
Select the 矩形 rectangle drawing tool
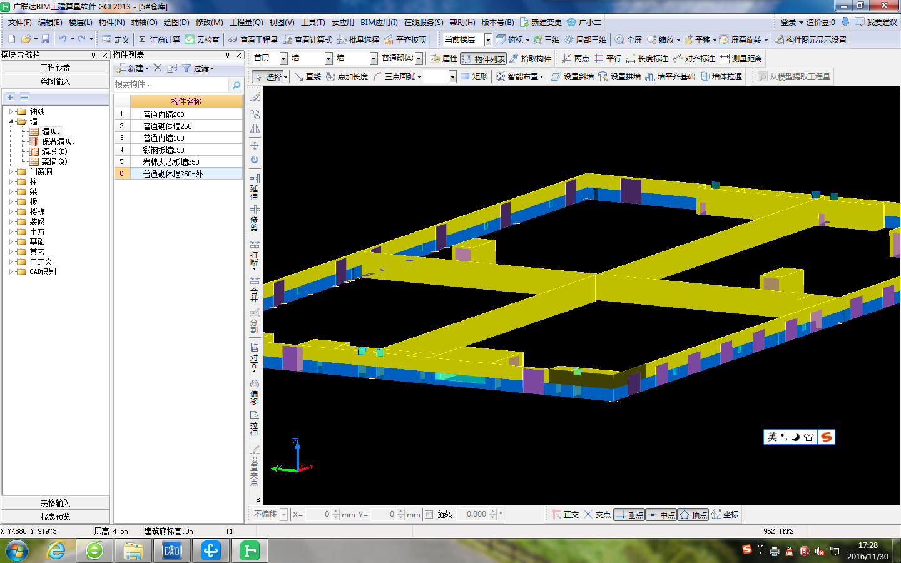[474, 76]
